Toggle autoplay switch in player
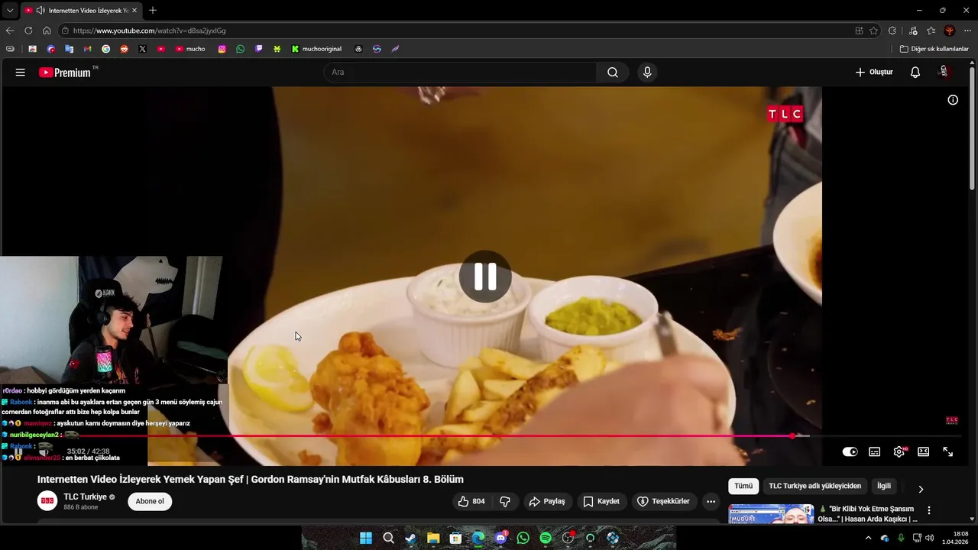This screenshot has height=550, width=978. coord(850,452)
